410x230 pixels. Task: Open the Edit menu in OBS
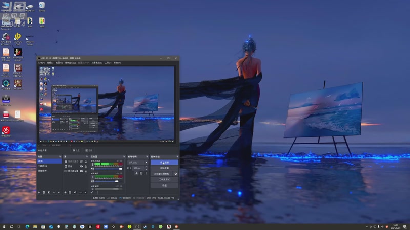coord(50,63)
